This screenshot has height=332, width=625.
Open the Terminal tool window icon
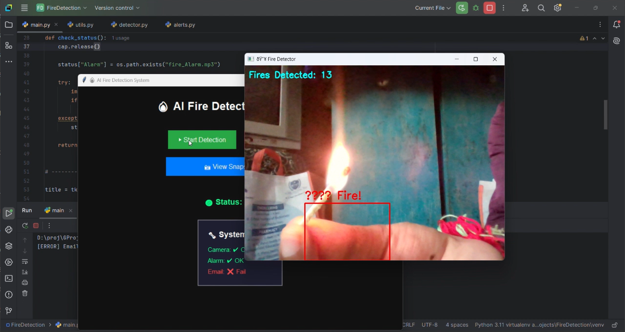coord(8,278)
